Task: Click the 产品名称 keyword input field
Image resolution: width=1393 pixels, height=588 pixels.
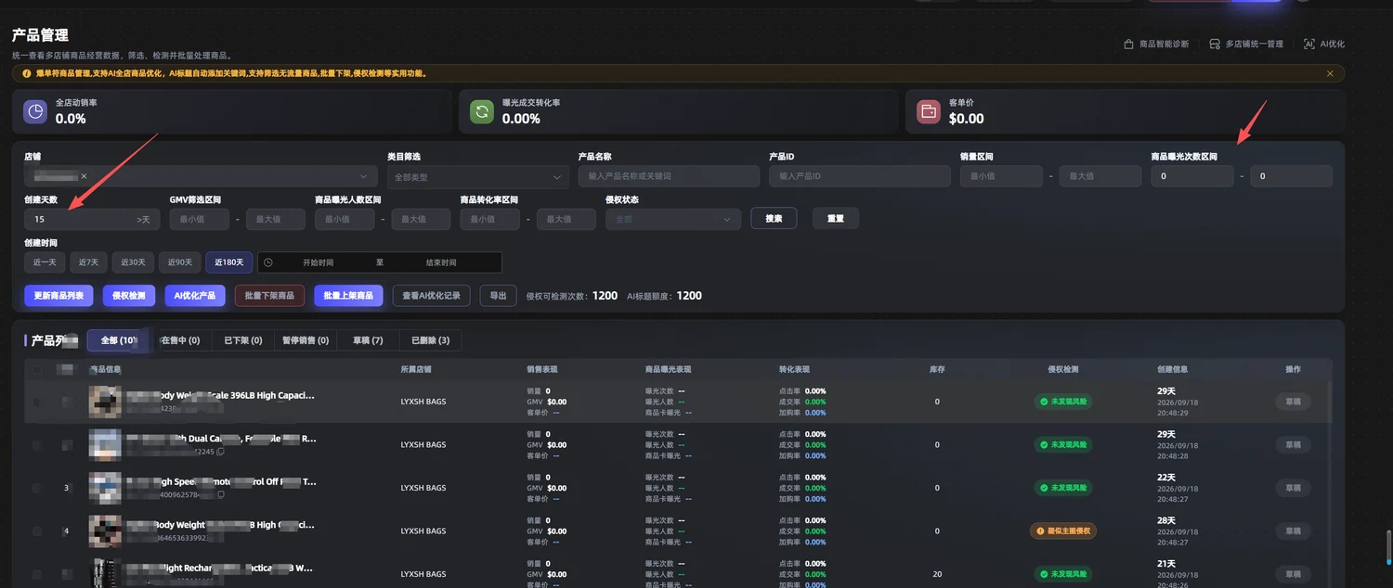Action: 669,176
